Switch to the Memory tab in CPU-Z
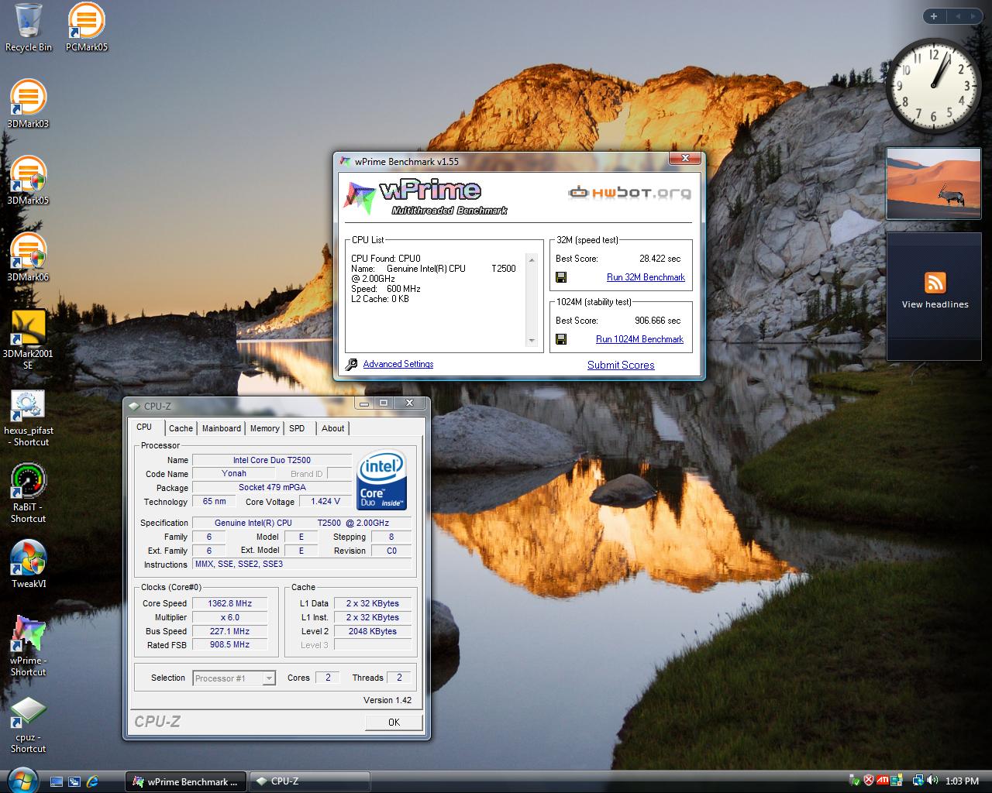992x793 pixels. coord(264,428)
